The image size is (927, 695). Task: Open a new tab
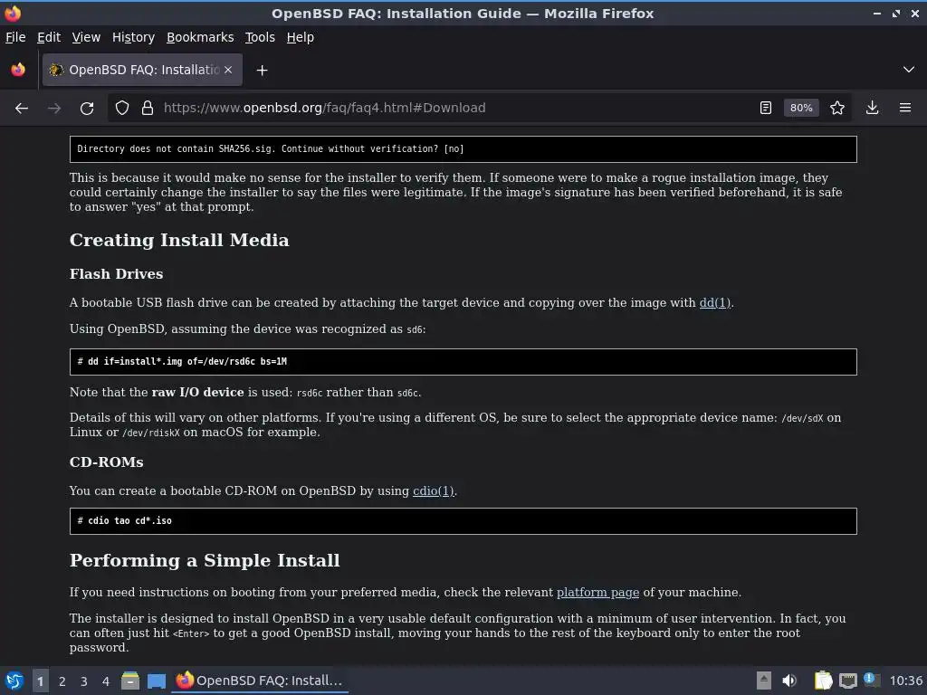coord(262,71)
